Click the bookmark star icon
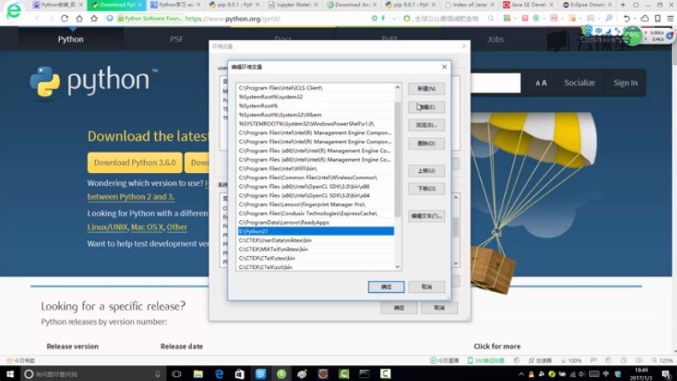This screenshot has width=677, height=381. (x=94, y=18)
